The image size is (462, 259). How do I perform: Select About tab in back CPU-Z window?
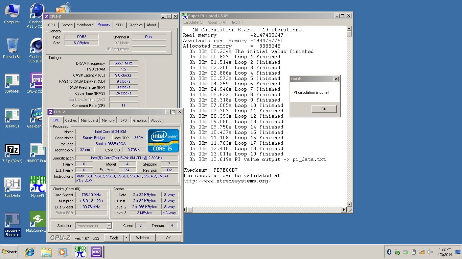(152, 25)
